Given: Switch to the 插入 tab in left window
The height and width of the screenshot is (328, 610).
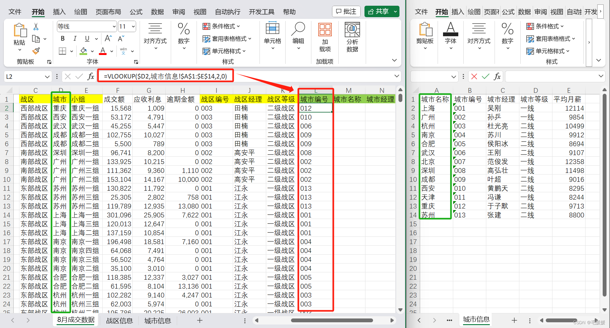Looking at the screenshot, I should pyautogui.click(x=59, y=12).
